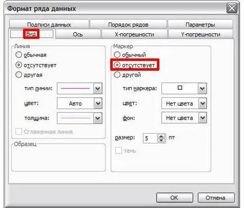Expand the тип линии dropdown arrow
244x208 pixels.
click(x=98, y=88)
